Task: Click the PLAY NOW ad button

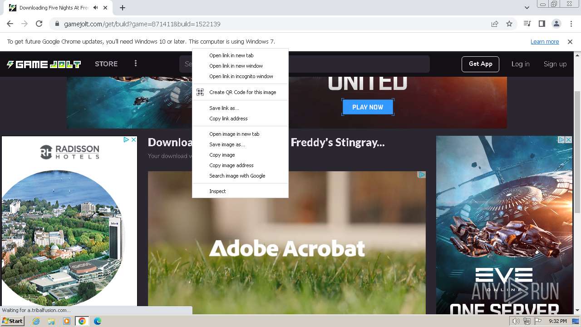Action: [368, 107]
